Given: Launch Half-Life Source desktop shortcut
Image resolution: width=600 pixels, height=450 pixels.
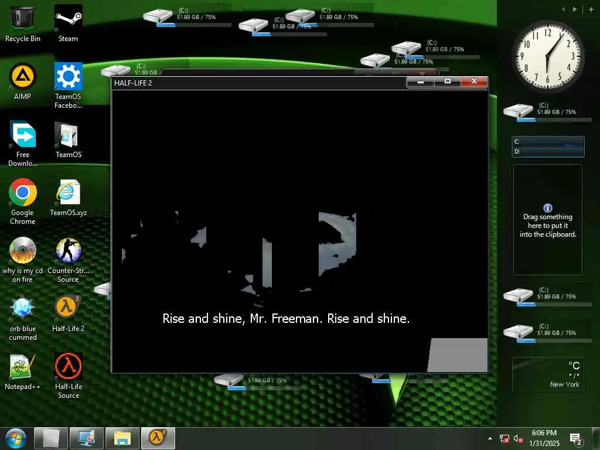Looking at the screenshot, I should pos(68,376).
